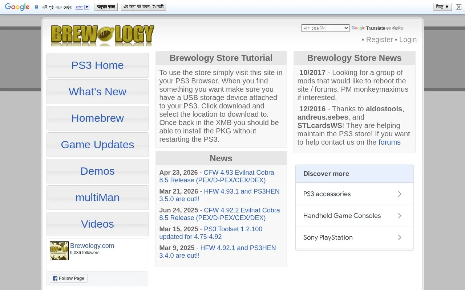Close the Google Translate bar

click(x=458, y=7)
